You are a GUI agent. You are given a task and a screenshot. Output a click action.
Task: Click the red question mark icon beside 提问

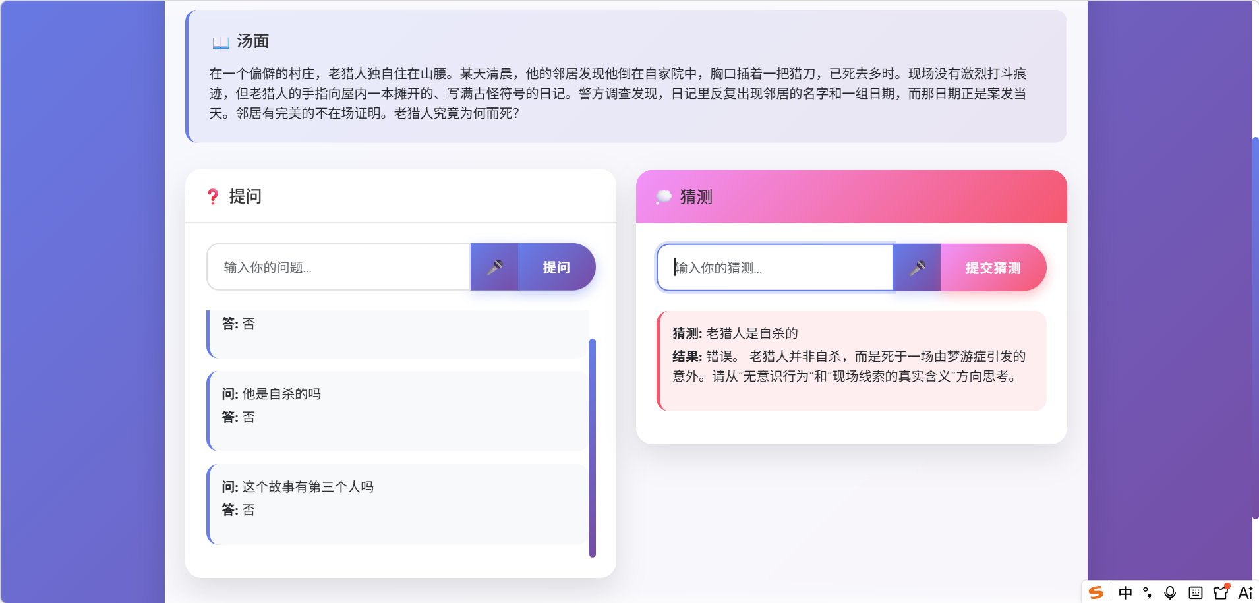[212, 196]
